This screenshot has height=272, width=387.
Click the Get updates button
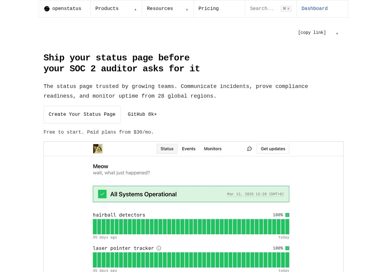click(x=273, y=149)
